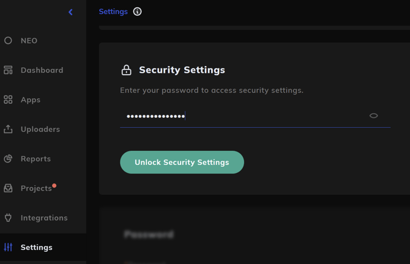Click the Integrations plug icon
Viewport: 410px width, 264px height.
[x=8, y=218]
